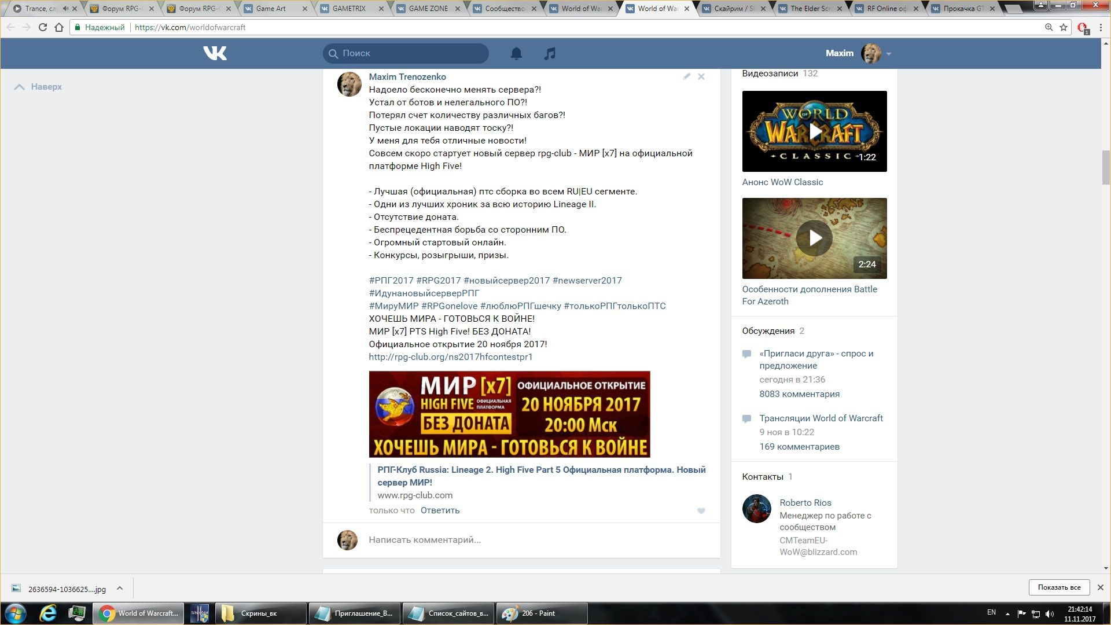Open the notifications bell icon
This screenshot has height=625, width=1111.
[516, 53]
